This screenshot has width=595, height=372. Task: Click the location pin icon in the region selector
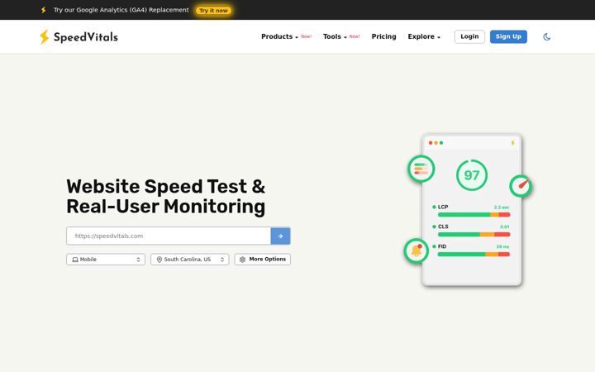point(159,260)
